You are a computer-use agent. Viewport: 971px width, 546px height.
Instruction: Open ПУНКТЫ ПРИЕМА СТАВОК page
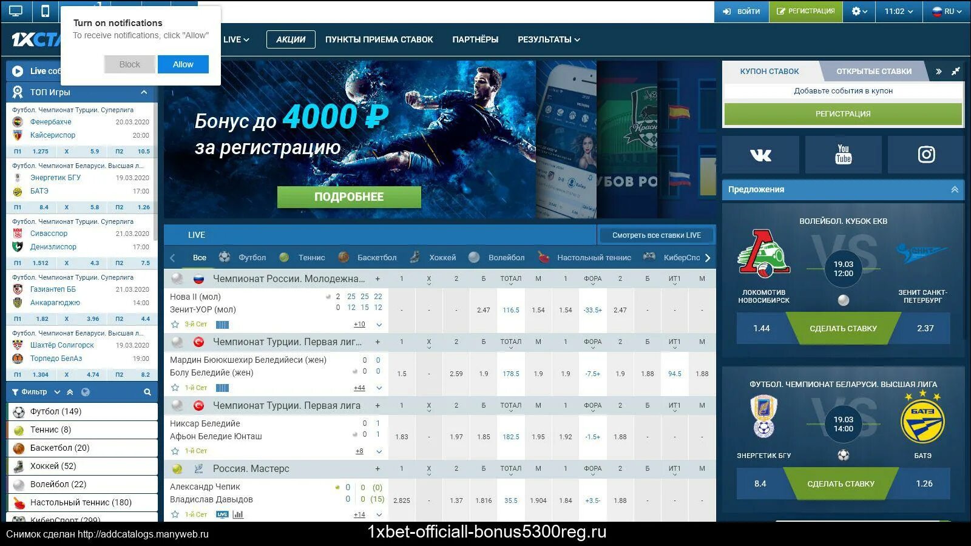click(x=379, y=39)
